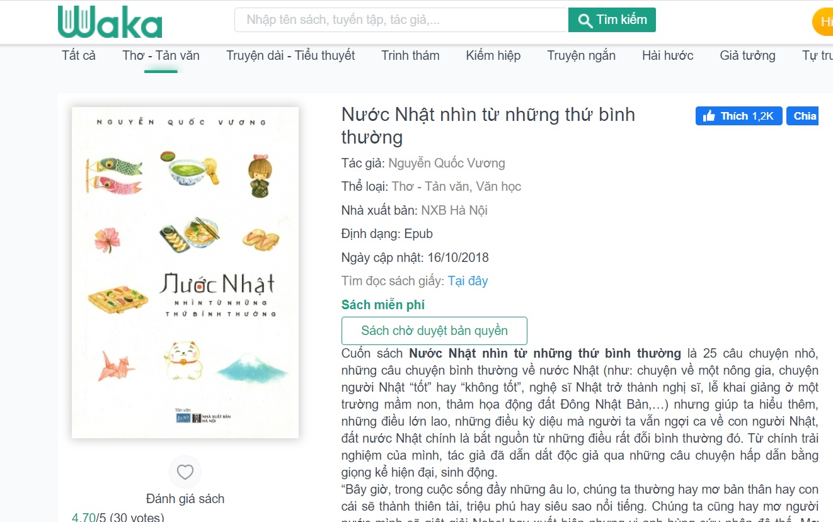Screen dimensions: 833x522
Task: Click the heart favorite icon under the cover
Action: pos(185,472)
